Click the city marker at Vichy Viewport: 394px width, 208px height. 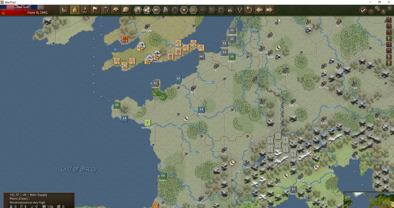click(224, 150)
